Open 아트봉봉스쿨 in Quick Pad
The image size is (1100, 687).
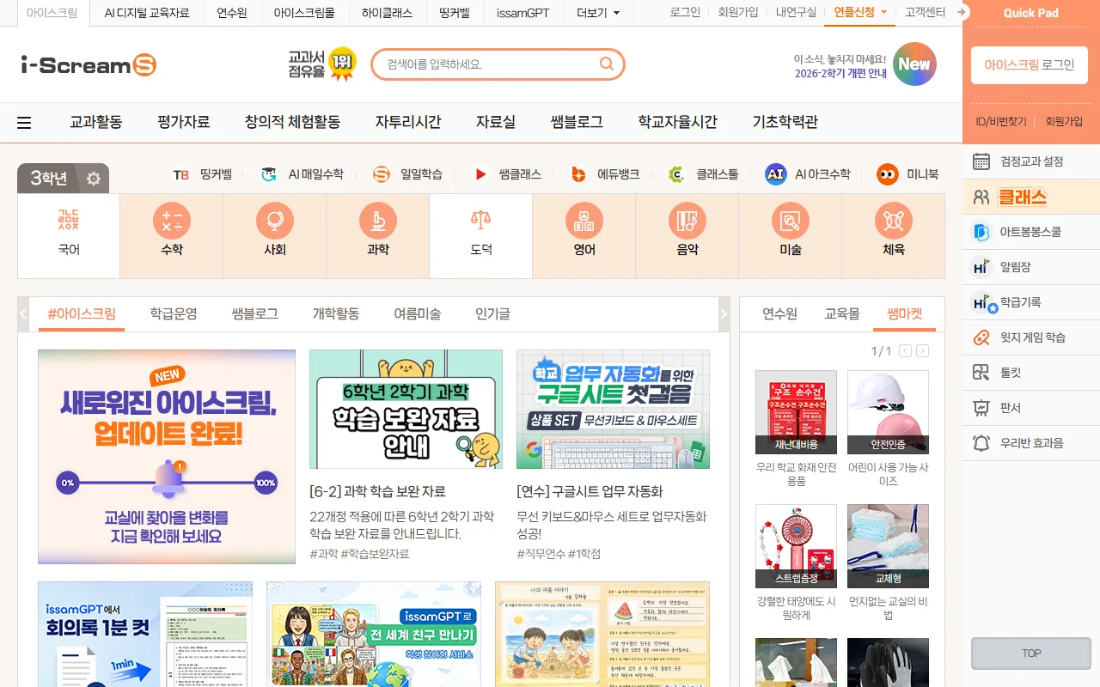point(1031,232)
